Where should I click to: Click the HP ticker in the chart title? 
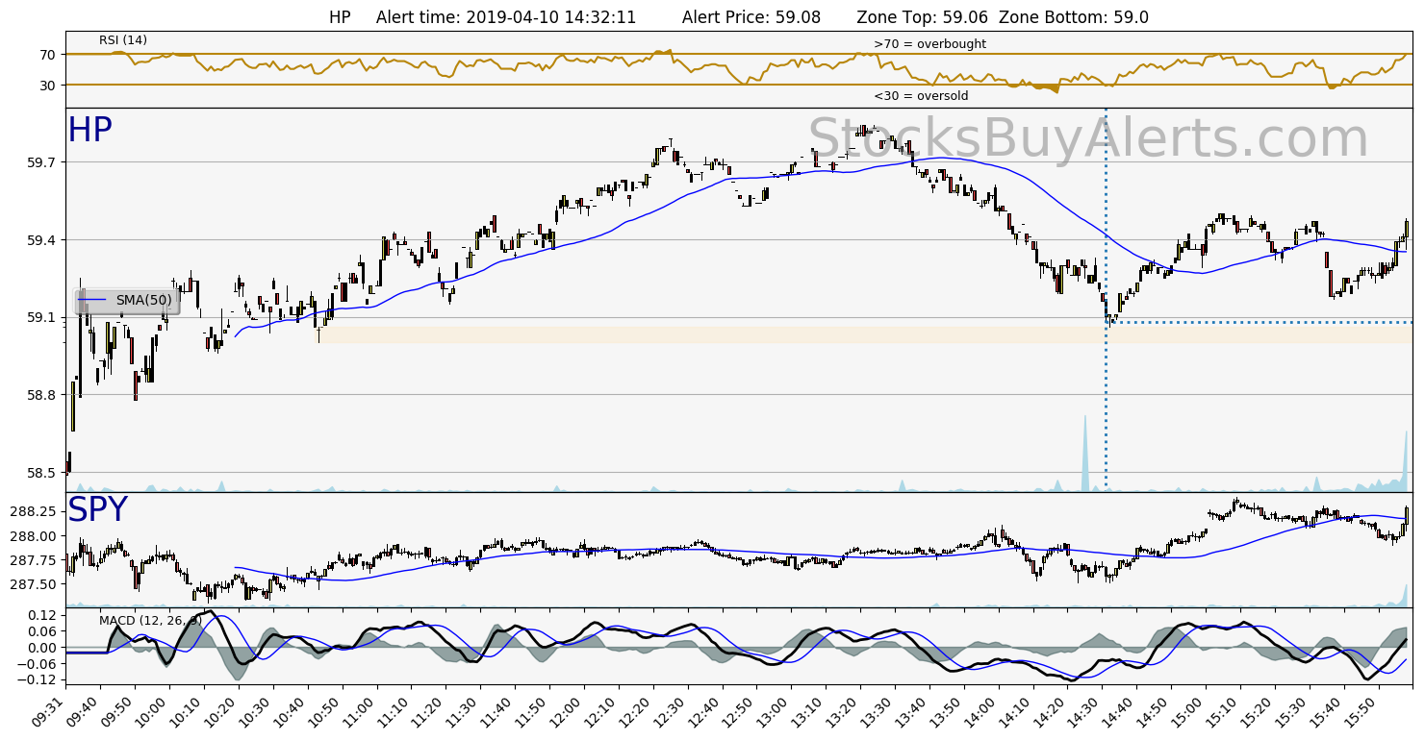pyautogui.click(x=340, y=17)
